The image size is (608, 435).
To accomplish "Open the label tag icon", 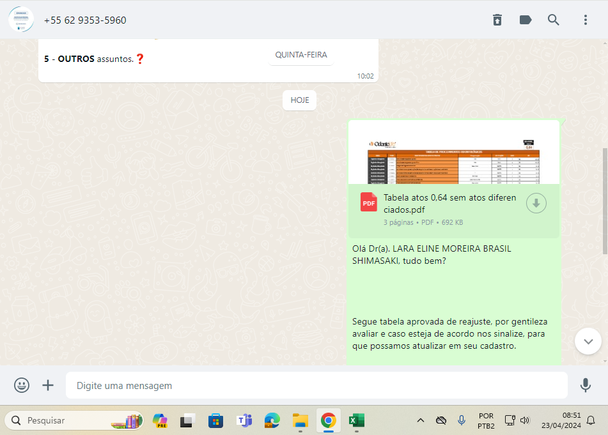I will tap(525, 20).
